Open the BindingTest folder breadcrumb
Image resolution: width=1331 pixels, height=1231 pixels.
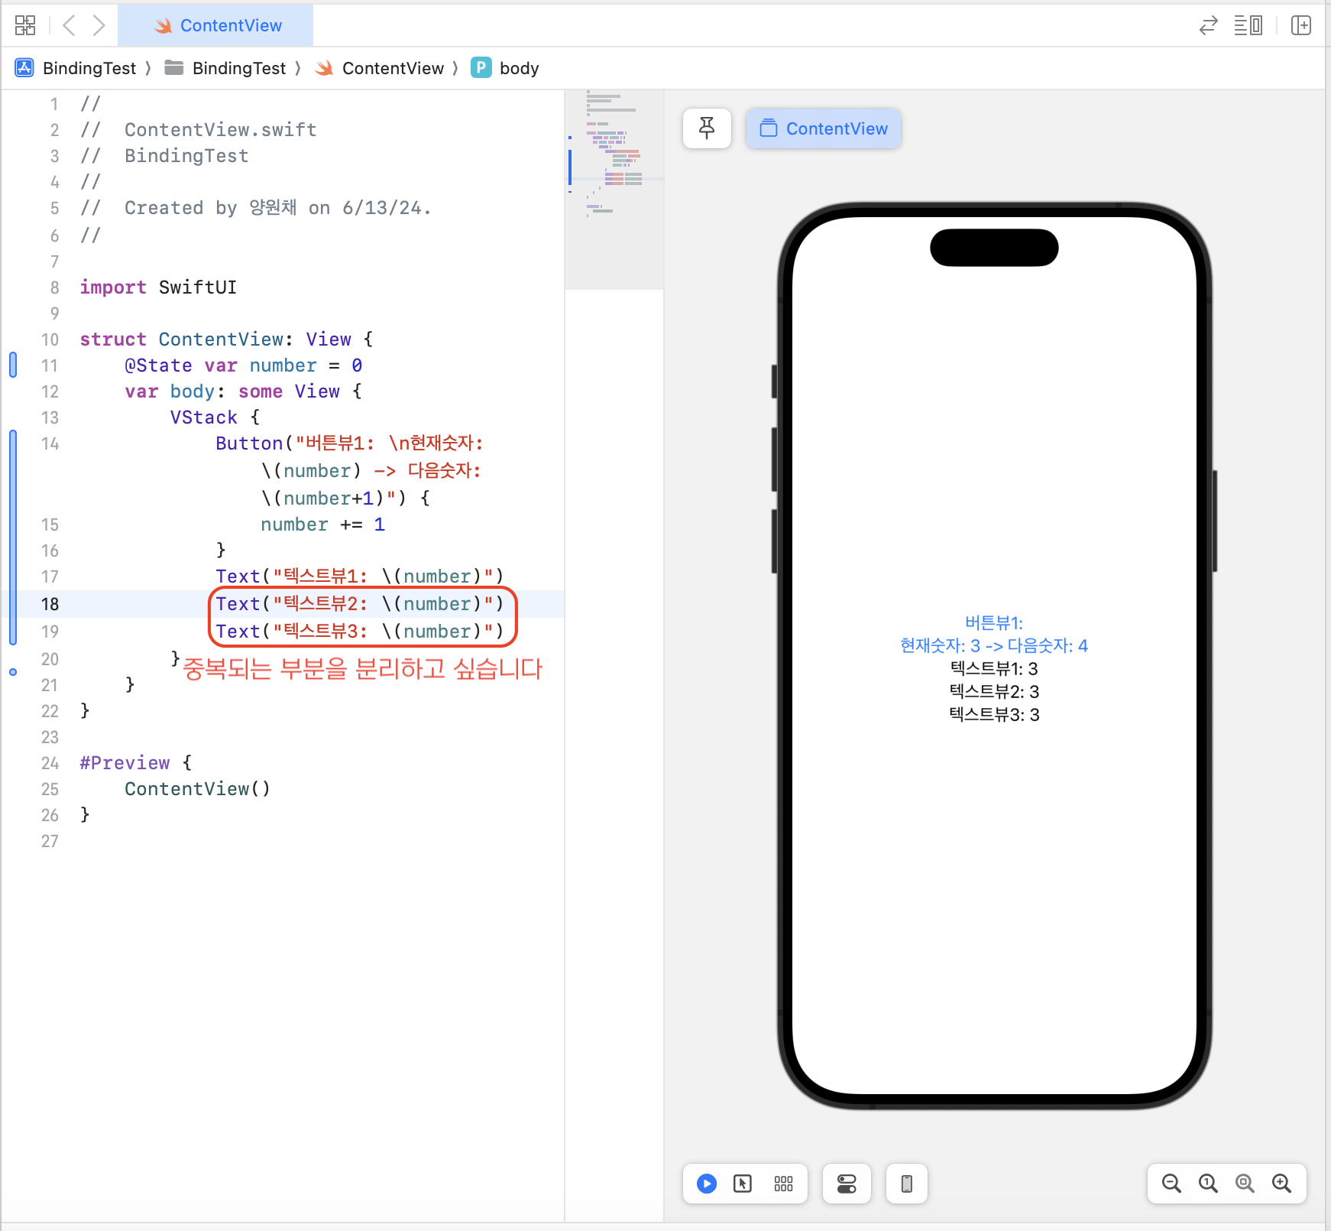coord(225,68)
